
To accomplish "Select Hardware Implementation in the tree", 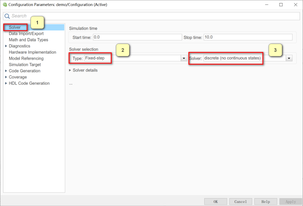I will pyautogui.click(x=33, y=52).
